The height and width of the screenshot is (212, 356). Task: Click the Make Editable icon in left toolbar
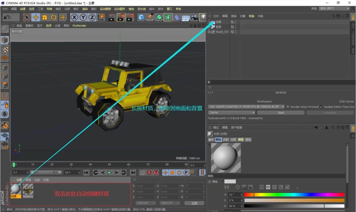(5, 29)
